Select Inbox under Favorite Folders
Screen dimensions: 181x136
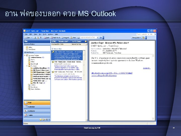tap(29, 47)
